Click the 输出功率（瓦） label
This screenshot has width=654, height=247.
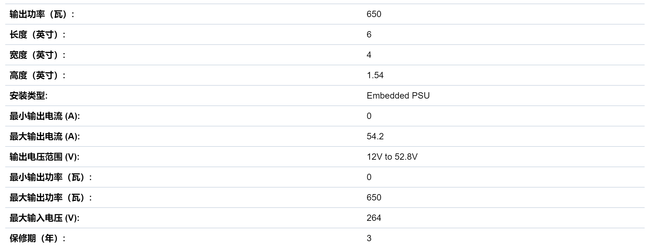pos(42,14)
